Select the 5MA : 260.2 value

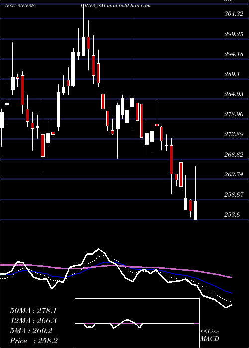click(31, 331)
